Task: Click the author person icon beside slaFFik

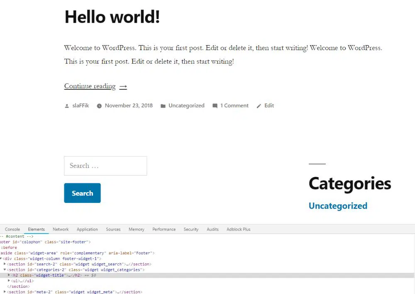Action: pyautogui.click(x=67, y=106)
